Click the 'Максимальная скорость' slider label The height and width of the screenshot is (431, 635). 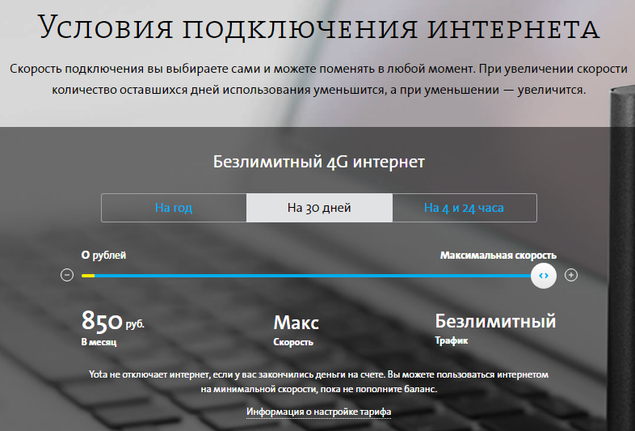click(498, 256)
